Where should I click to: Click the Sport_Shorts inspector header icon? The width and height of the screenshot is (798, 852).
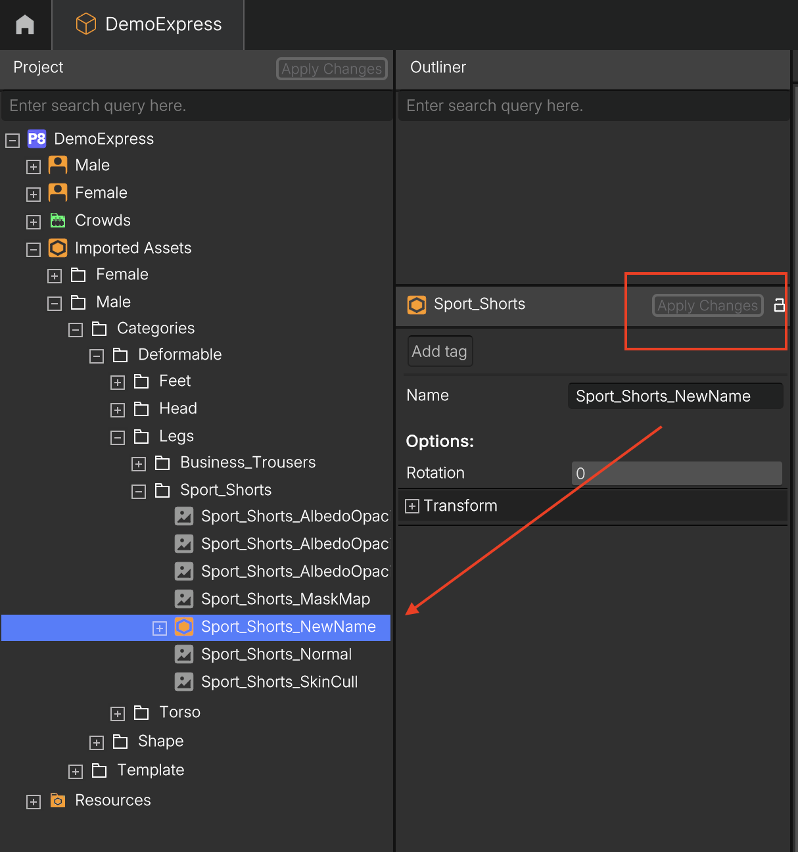point(417,304)
